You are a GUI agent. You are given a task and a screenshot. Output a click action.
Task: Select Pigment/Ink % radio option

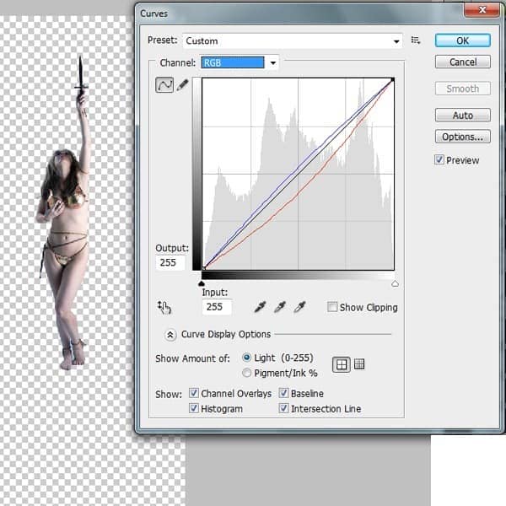pos(246,373)
